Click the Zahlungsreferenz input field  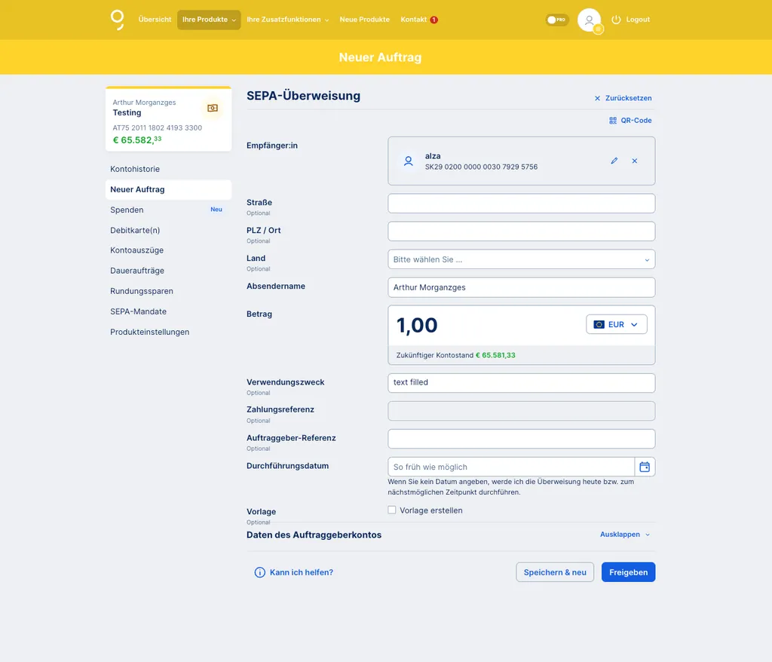coord(522,411)
